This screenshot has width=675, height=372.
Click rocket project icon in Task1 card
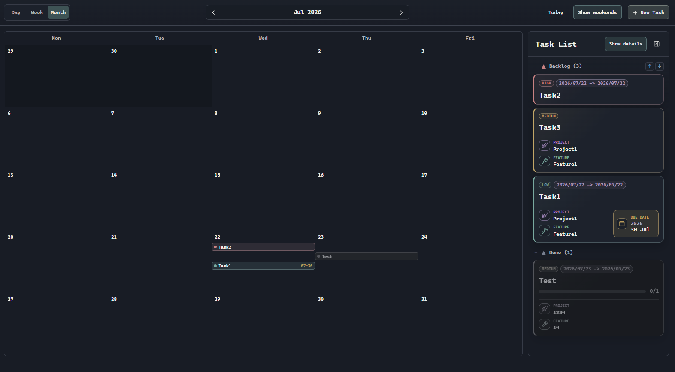[545, 215]
